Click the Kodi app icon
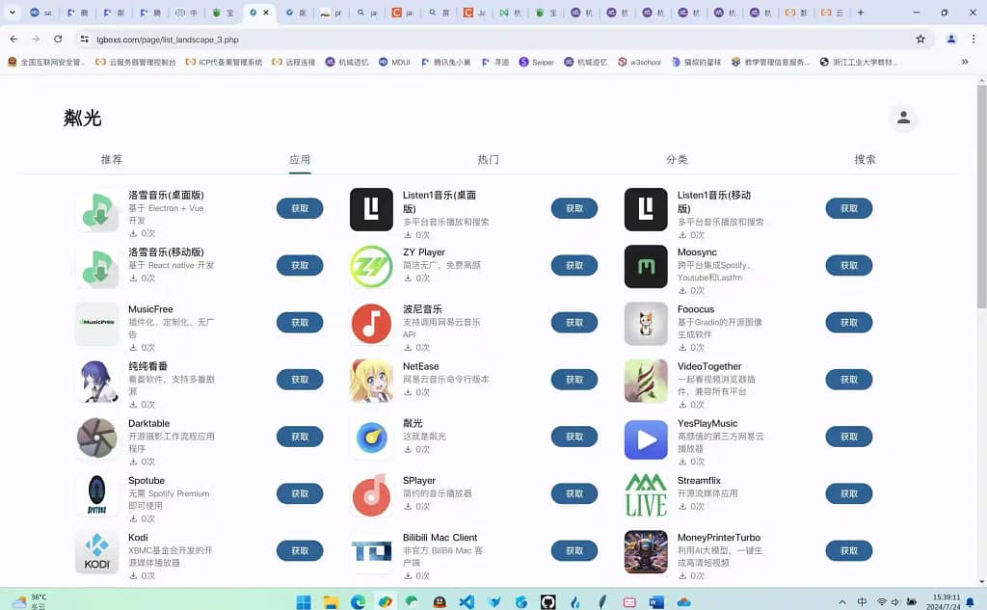 (96, 551)
